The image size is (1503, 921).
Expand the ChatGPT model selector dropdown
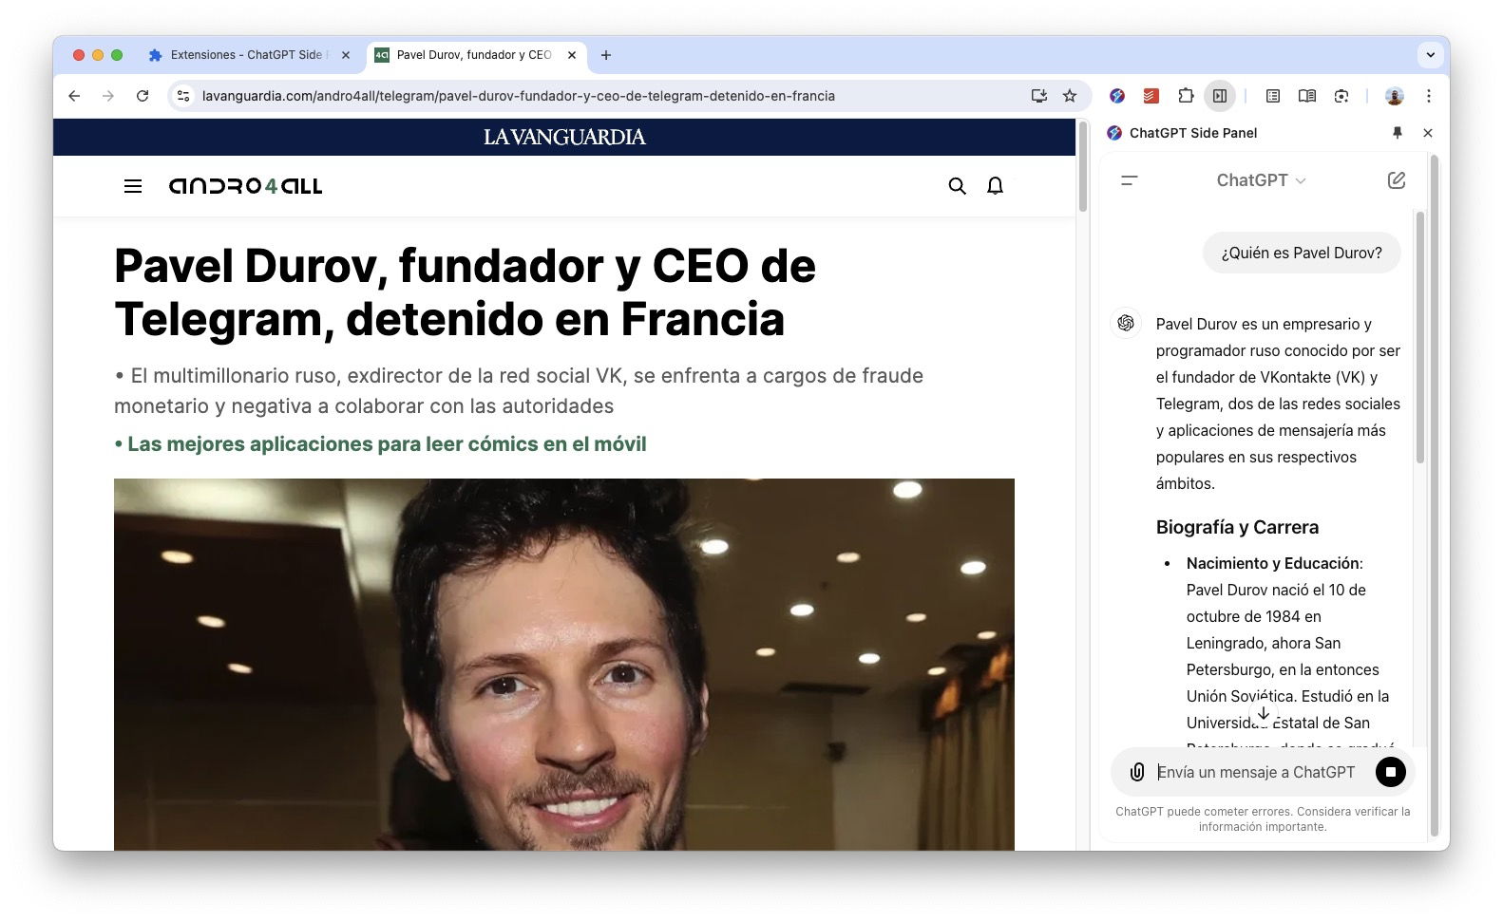click(x=1262, y=180)
